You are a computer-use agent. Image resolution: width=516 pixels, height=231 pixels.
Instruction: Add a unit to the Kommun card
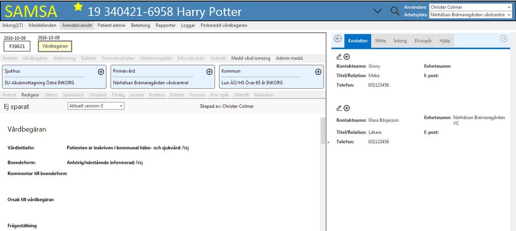point(318,72)
